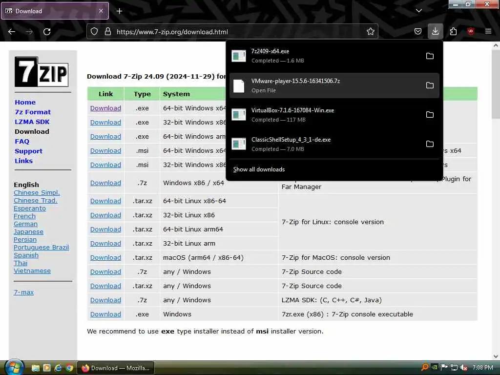Click the page vertical scrollbar thumb
500x375 pixels.
pos(496,84)
